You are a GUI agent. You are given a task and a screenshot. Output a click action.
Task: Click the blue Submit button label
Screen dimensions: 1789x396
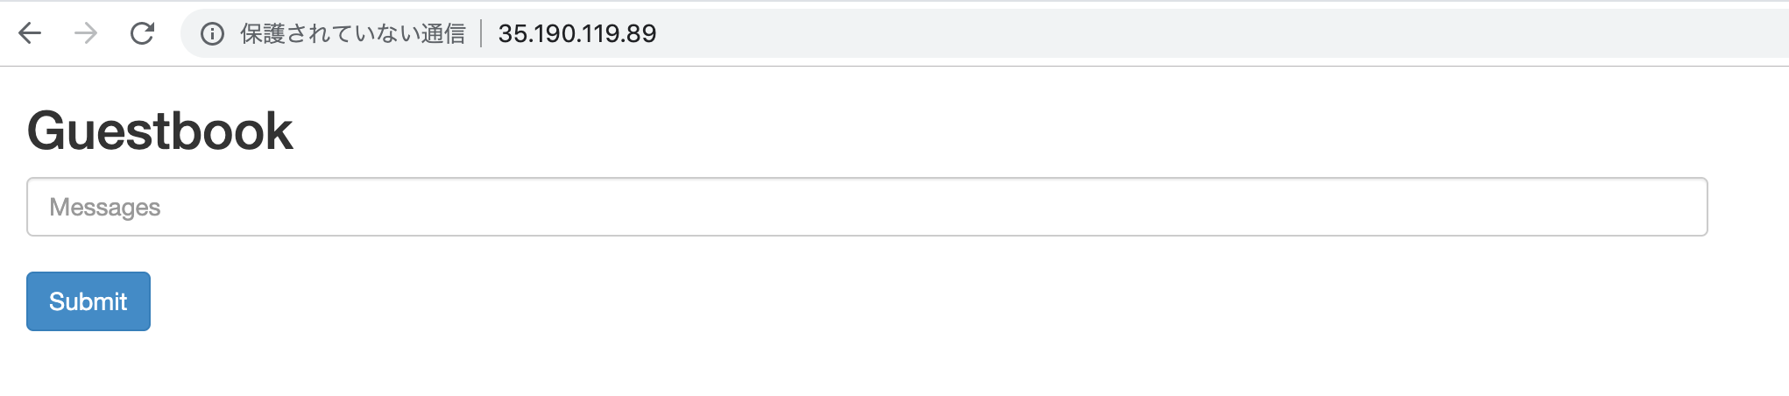88,301
